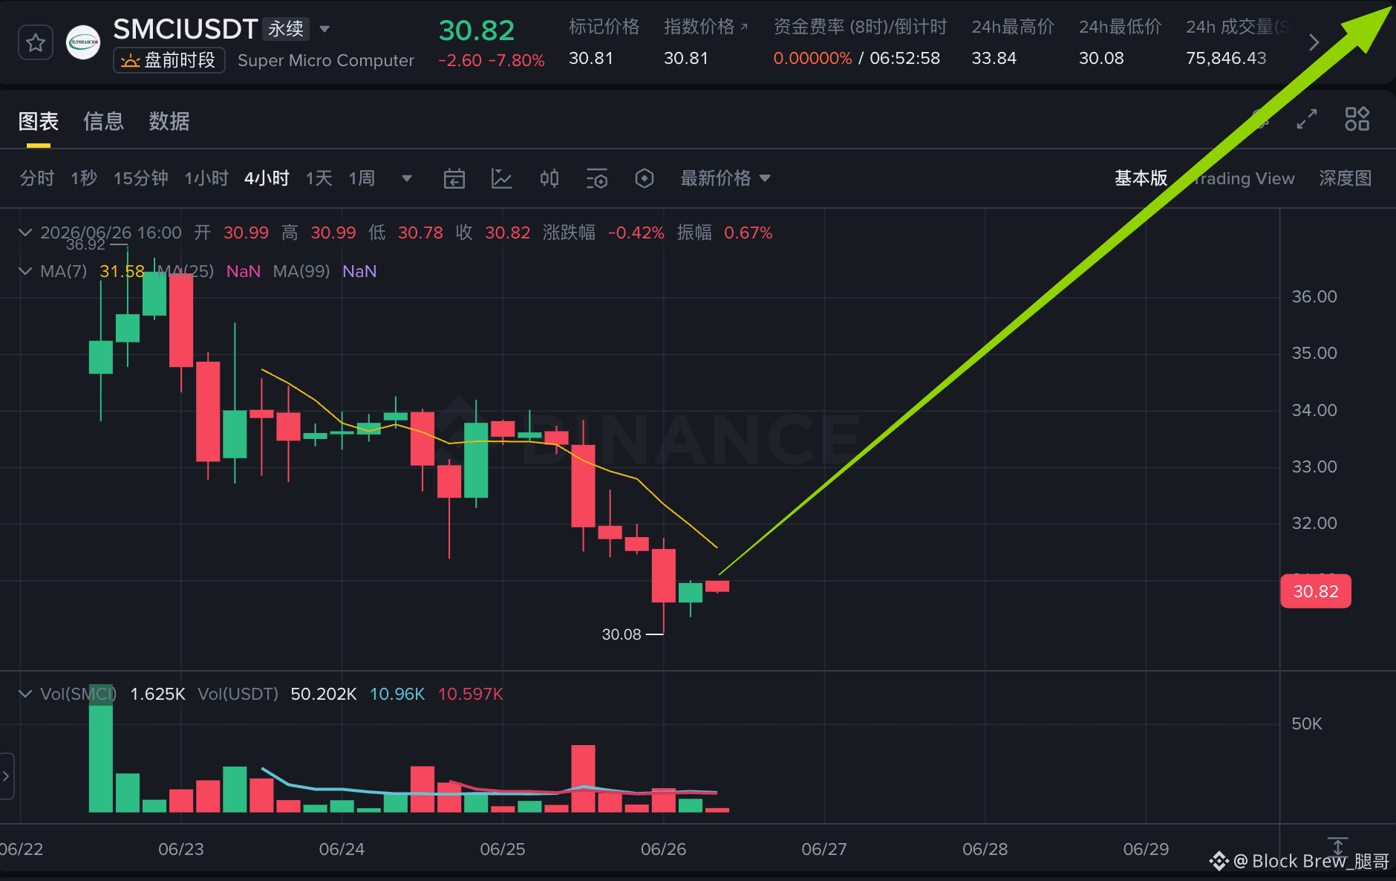The height and width of the screenshot is (881, 1396).
Task: Click the Vol(USDT) label
Action: coord(238,694)
